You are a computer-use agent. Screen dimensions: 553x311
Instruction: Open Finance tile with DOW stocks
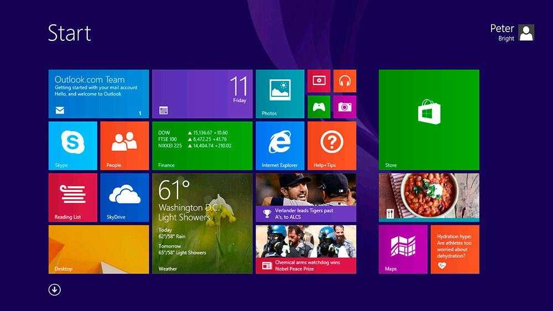click(202, 146)
